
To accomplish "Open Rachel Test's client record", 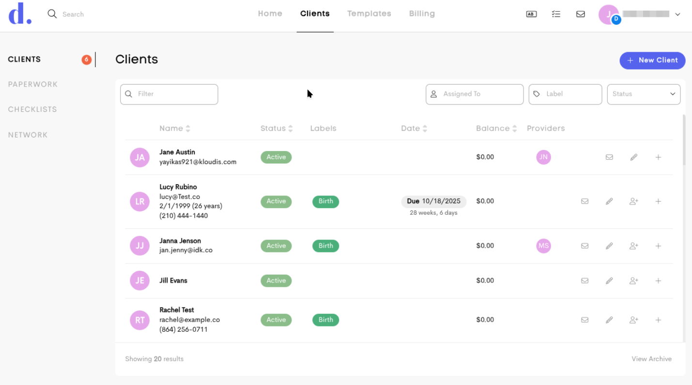I will coord(177,310).
